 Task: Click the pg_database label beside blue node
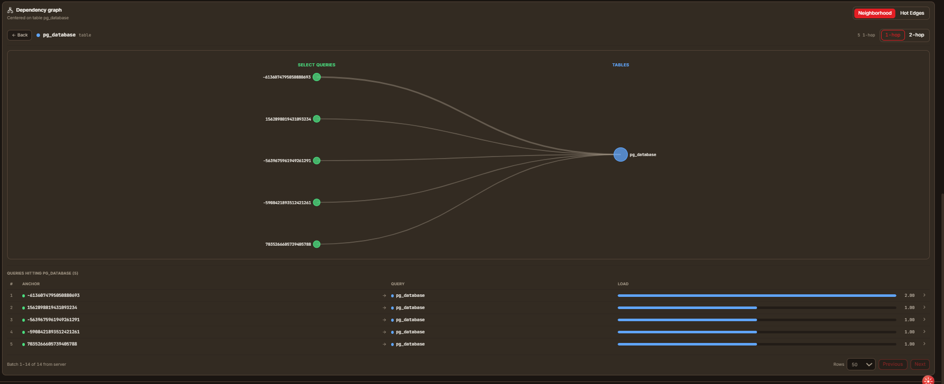tap(643, 155)
